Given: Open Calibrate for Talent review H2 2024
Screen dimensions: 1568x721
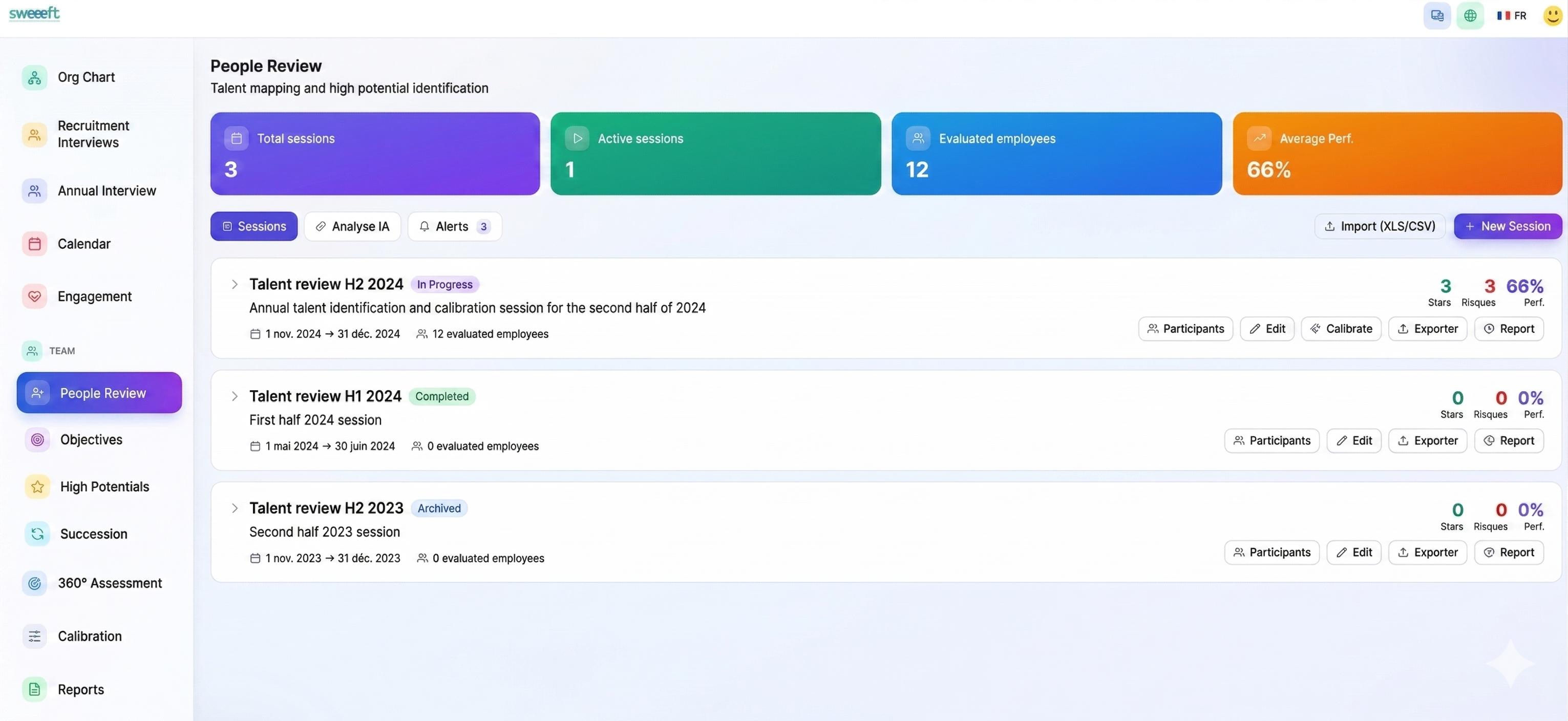Looking at the screenshot, I should (x=1341, y=329).
